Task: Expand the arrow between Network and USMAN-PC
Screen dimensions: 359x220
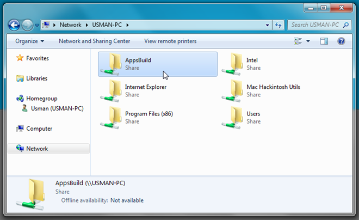Action: (x=87, y=25)
